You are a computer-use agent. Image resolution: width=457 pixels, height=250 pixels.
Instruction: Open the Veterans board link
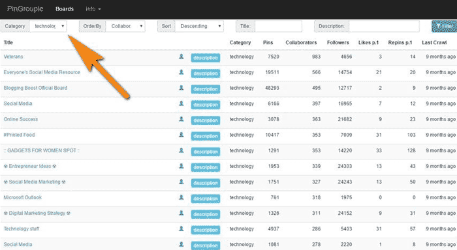pyautogui.click(x=13, y=57)
